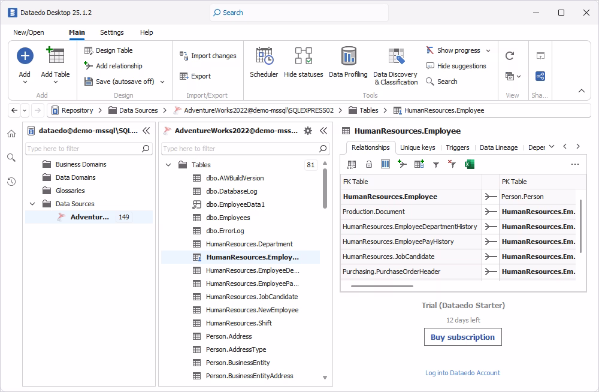Click the lock icon in relationships toolbar
599x392 pixels.
[x=368, y=164]
